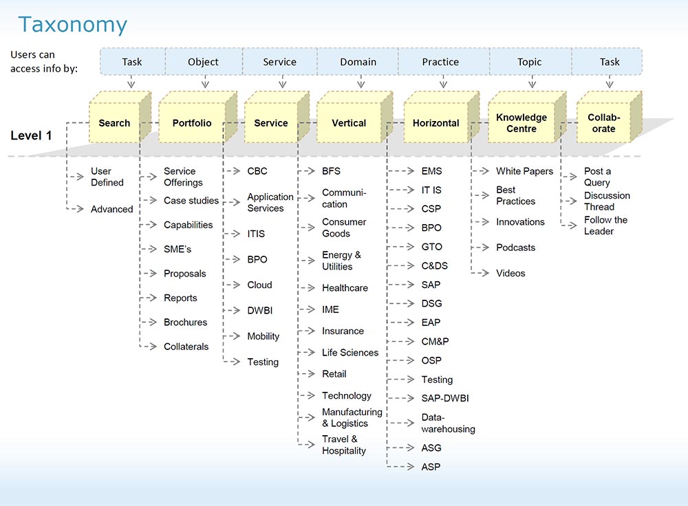The width and height of the screenshot is (688, 506).
Task: Enable the User Defined option
Action: click(107, 177)
